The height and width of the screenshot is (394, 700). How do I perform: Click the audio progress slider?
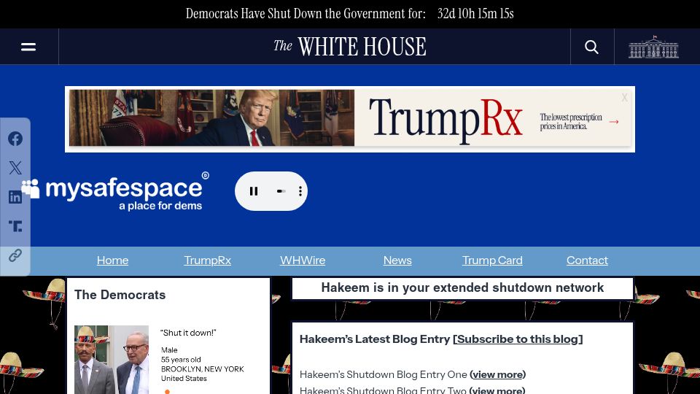281,191
